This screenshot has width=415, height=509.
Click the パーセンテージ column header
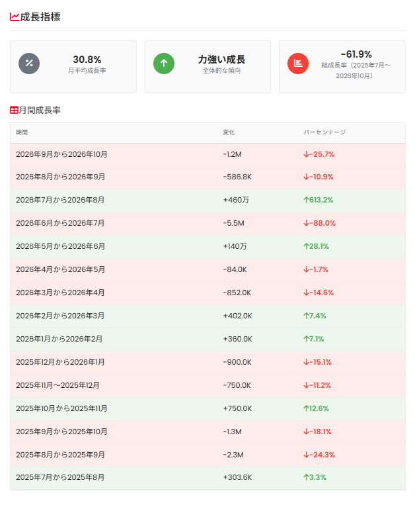pyautogui.click(x=324, y=132)
